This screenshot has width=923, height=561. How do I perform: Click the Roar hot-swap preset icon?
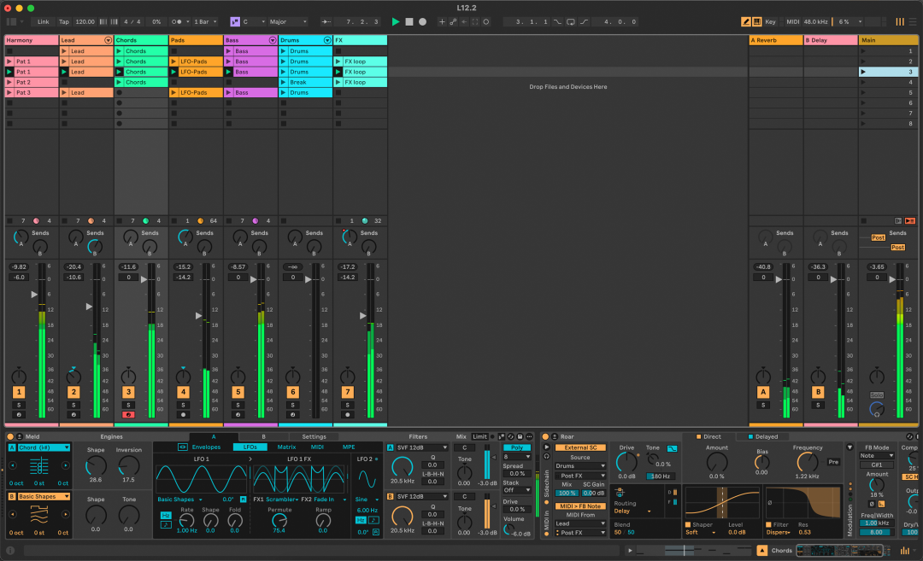pos(909,437)
